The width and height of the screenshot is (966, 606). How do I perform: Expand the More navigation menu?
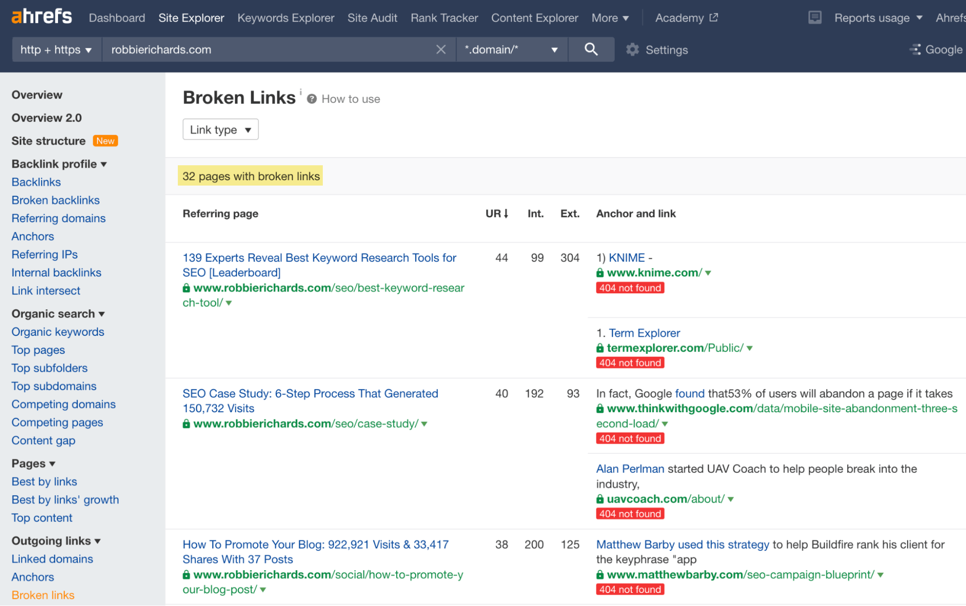point(610,17)
